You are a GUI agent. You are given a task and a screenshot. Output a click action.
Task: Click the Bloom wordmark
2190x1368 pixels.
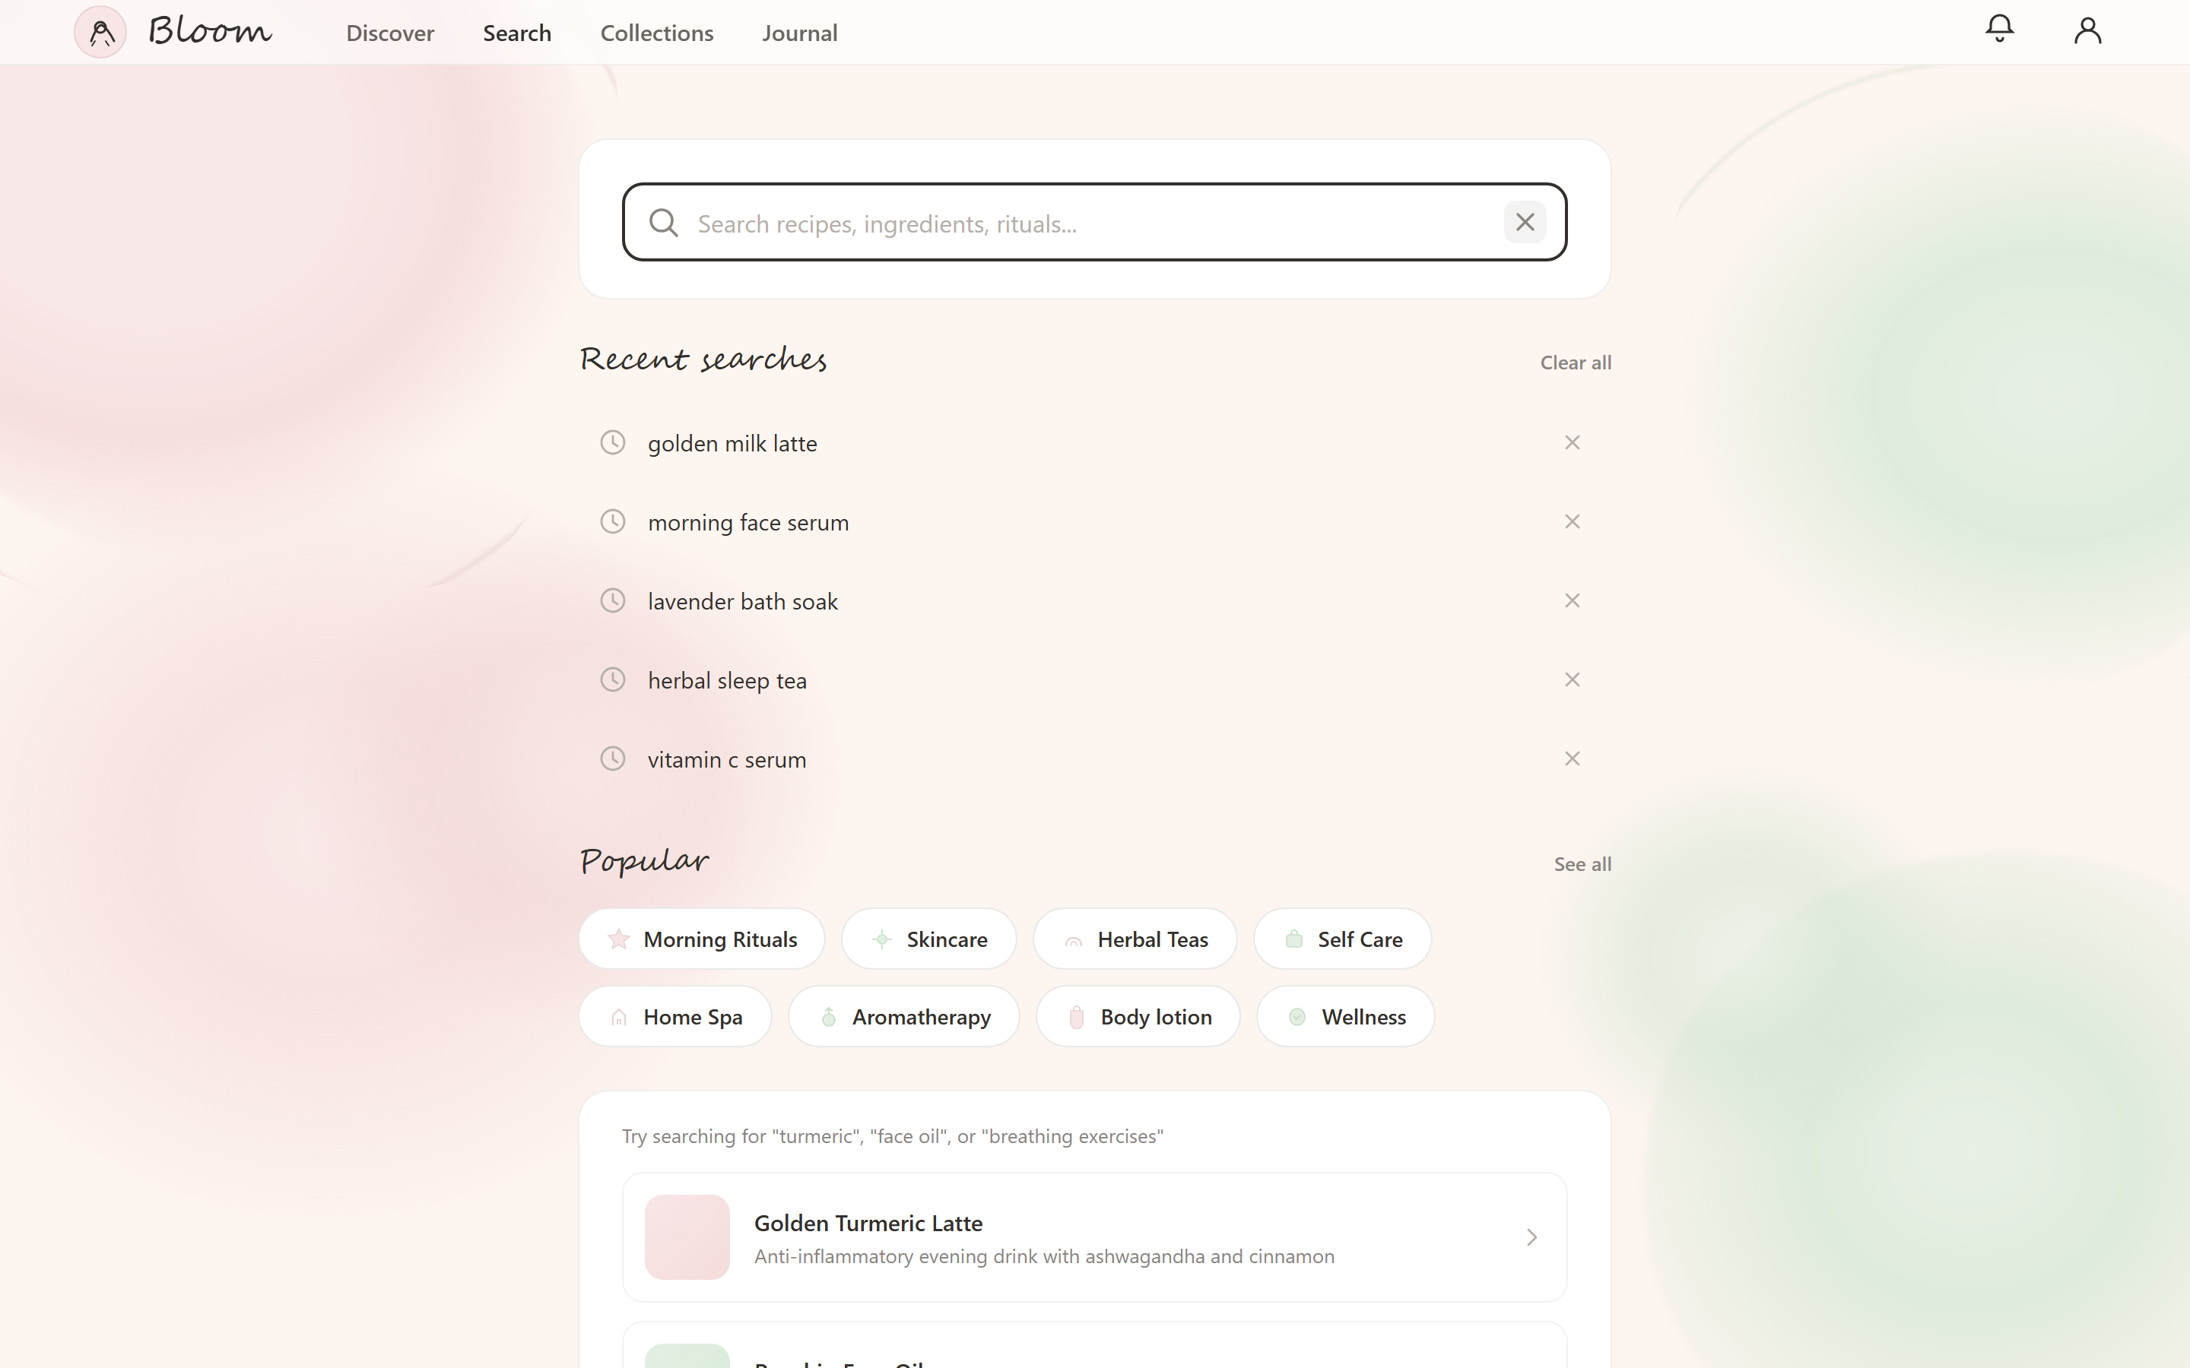(x=210, y=30)
